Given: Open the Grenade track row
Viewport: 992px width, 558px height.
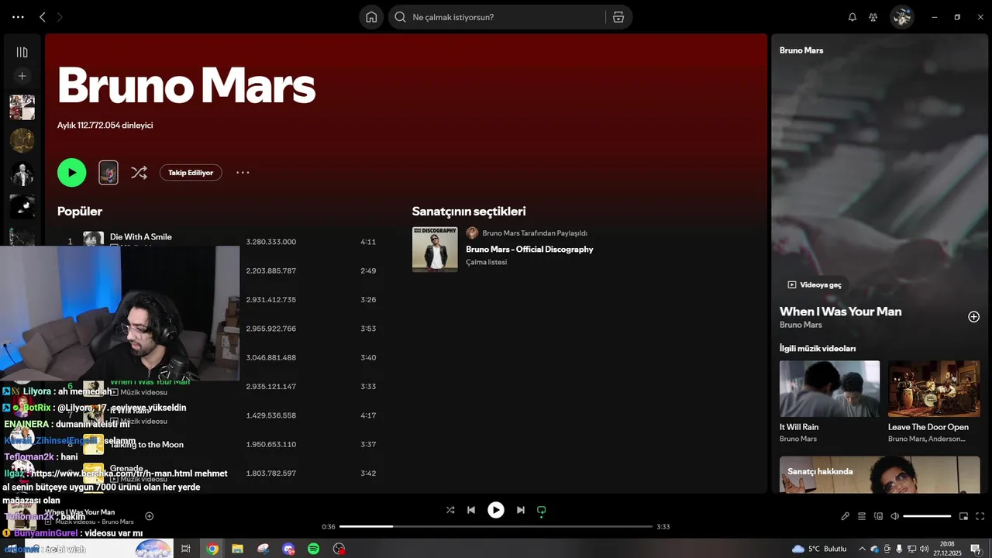Looking at the screenshot, I should click(217, 473).
